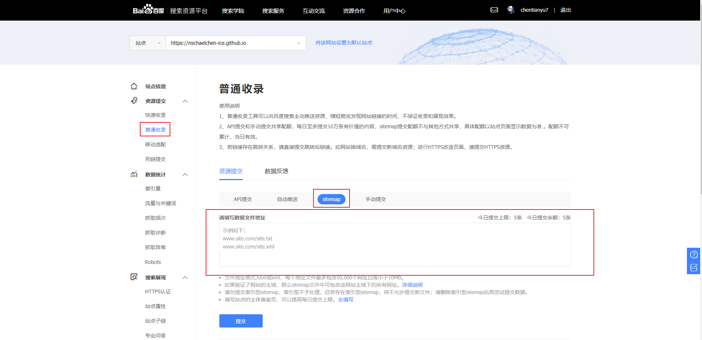The width and height of the screenshot is (702, 340).
Task: Open 站点信息 in the sidebar
Action: pos(156,86)
